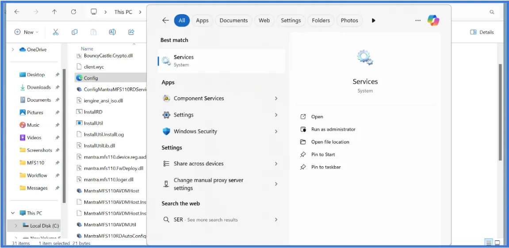Screen dimensions: 509x248
Task: Select the Folders filter tab
Action: point(321,20)
